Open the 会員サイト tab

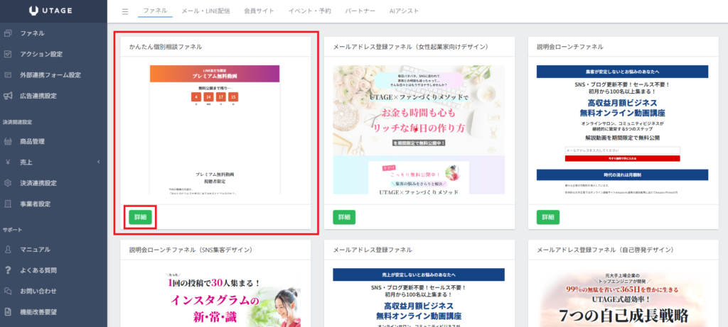click(259, 12)
